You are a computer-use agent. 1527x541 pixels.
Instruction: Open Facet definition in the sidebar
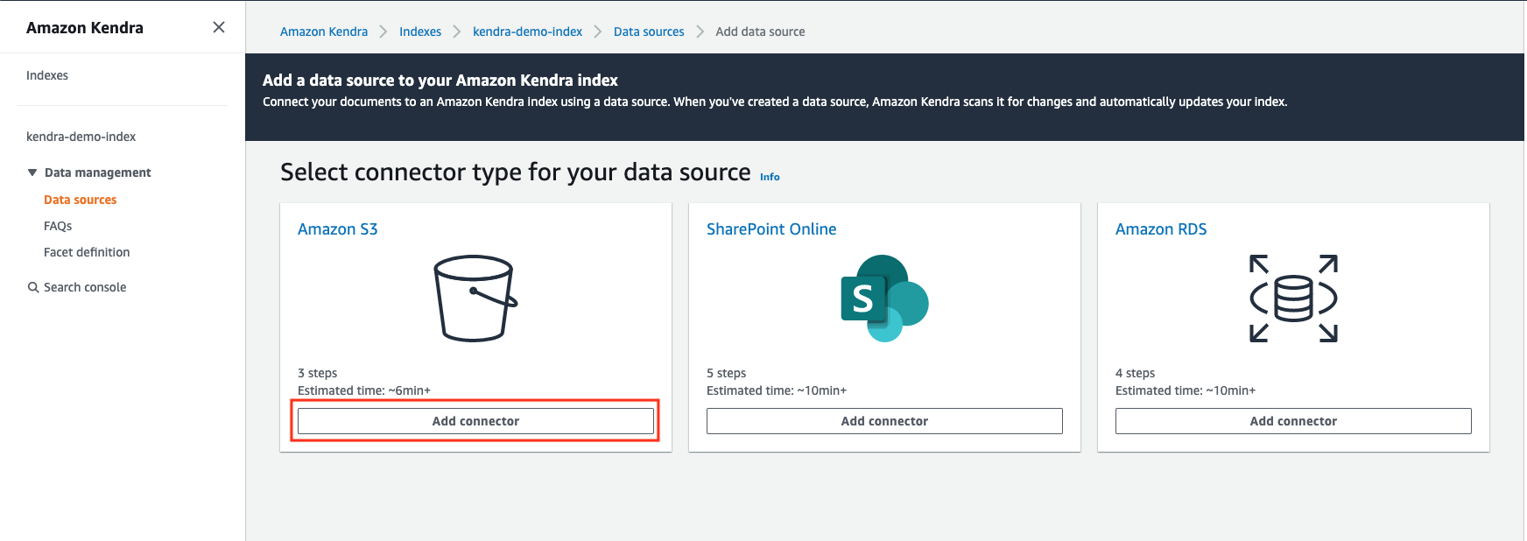point(87,252)
